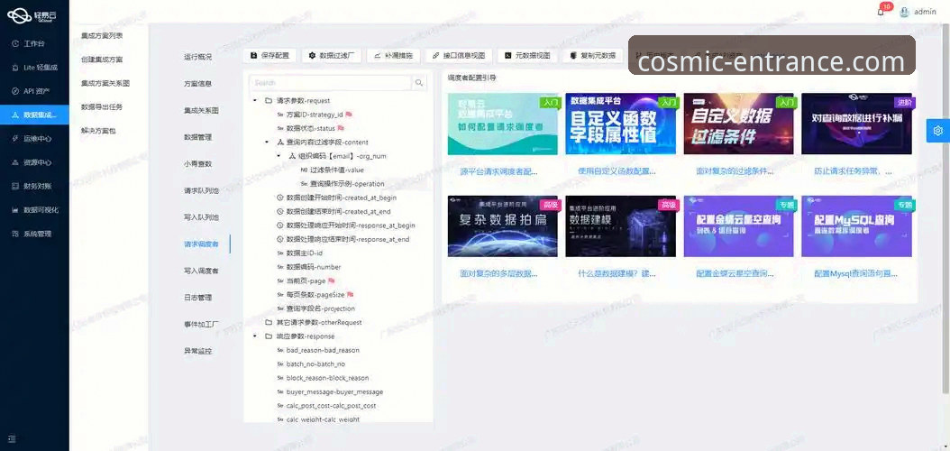Open 工作台 in the left sidebar
Screen dimensions: 950x451
coord(34,43)
